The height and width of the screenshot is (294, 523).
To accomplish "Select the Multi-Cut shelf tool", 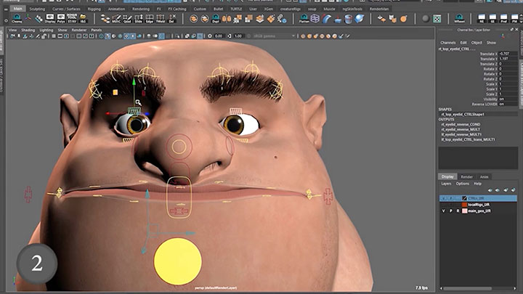I will point(116,18).
